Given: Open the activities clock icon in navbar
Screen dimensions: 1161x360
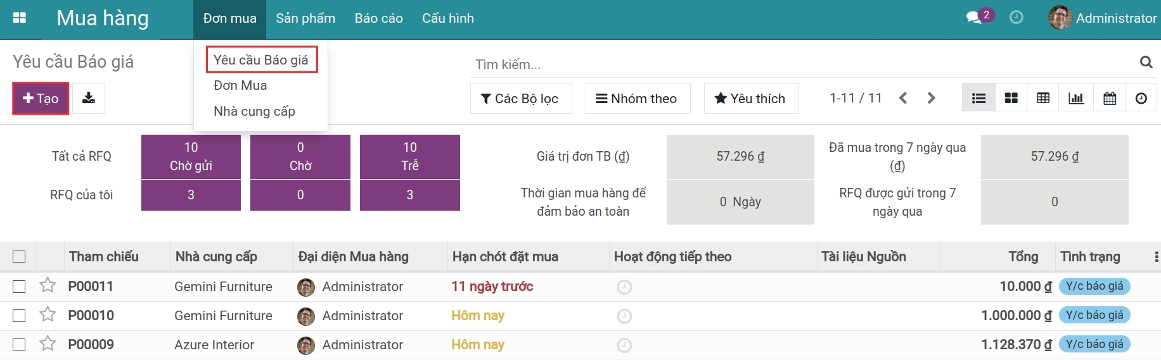Looking at the screenshot, I should click(x=1016, y=18).
